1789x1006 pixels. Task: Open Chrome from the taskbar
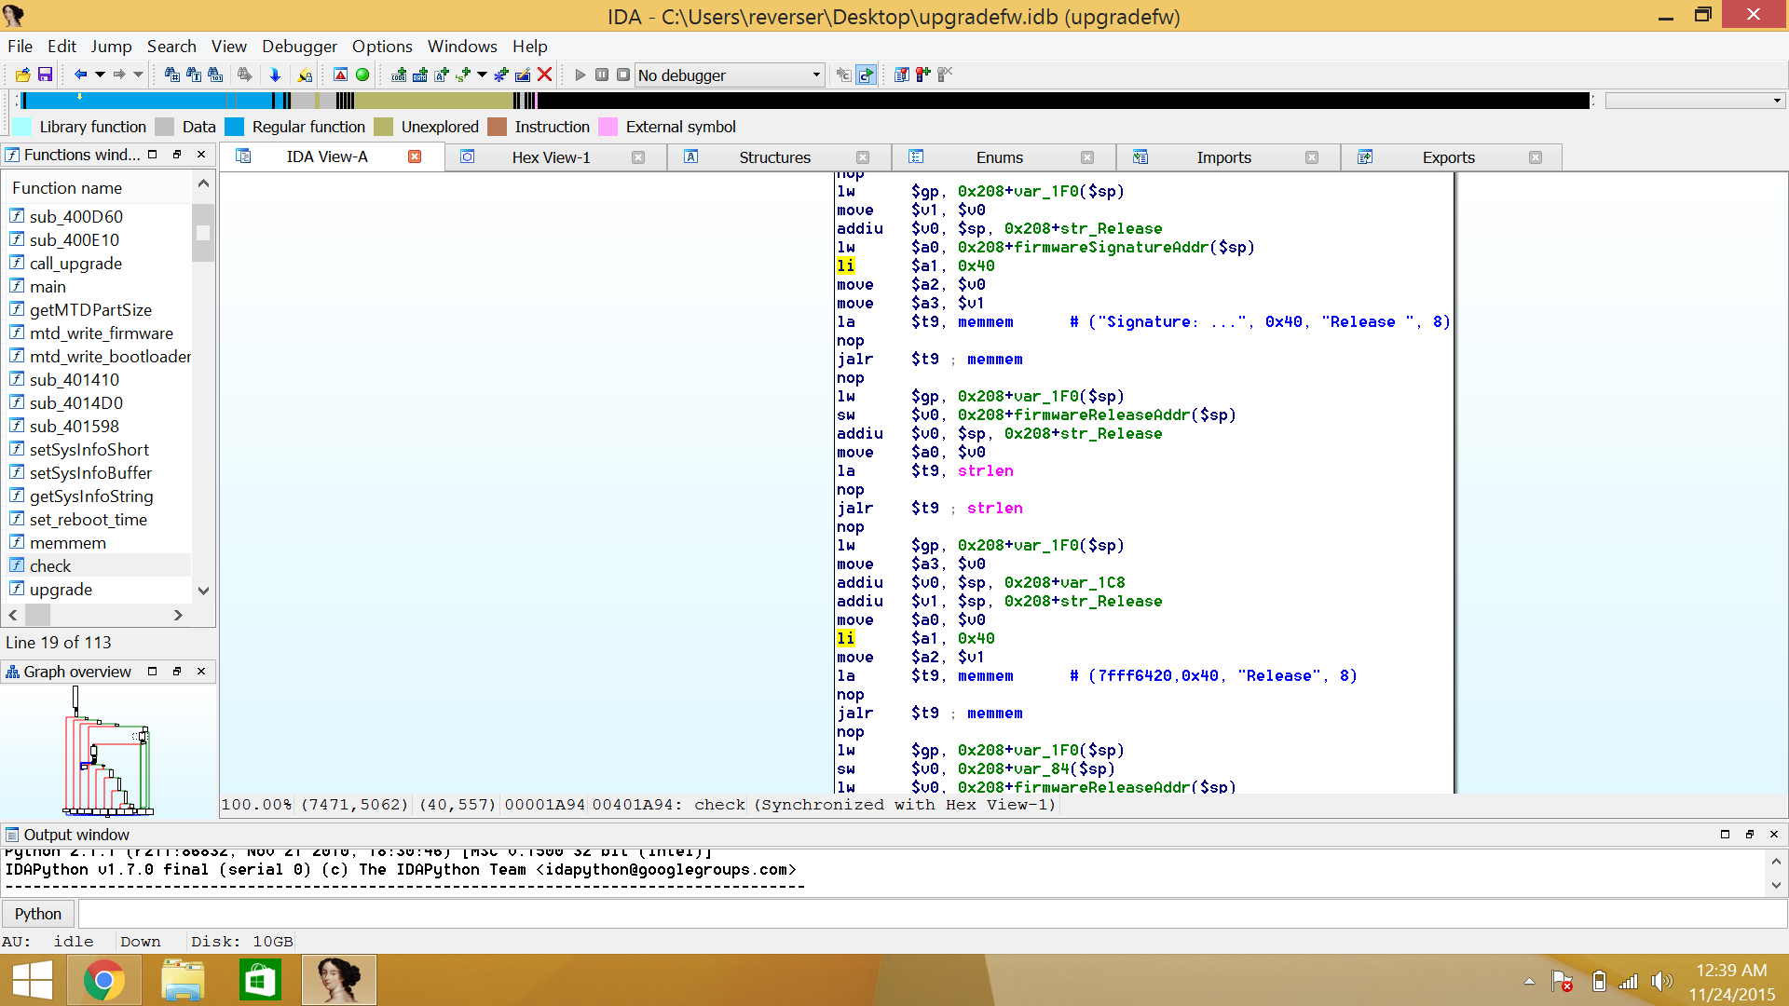pos(104,980)
